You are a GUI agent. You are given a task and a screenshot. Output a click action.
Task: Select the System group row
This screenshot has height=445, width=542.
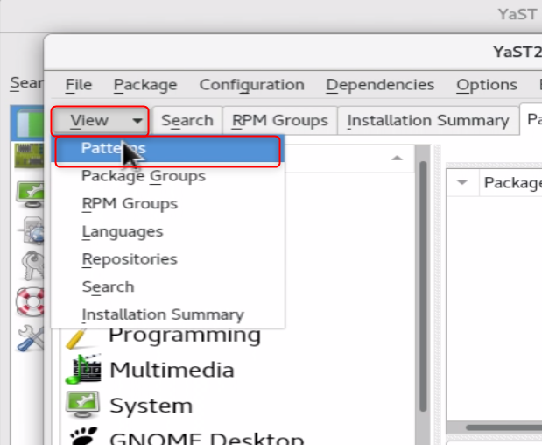[237, 406]
